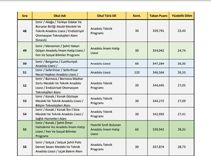Click quota value 30 in row 48
211x156 pixels.
click(137, 31)
